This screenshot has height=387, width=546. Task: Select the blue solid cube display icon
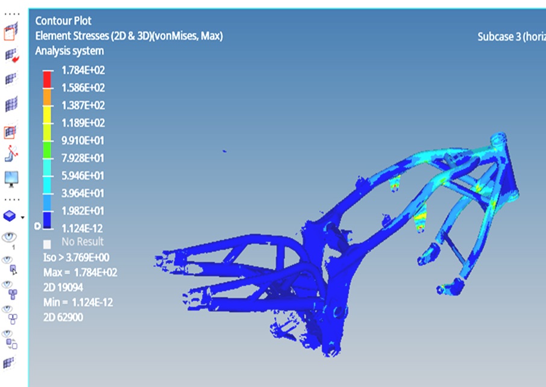point(10,216)
